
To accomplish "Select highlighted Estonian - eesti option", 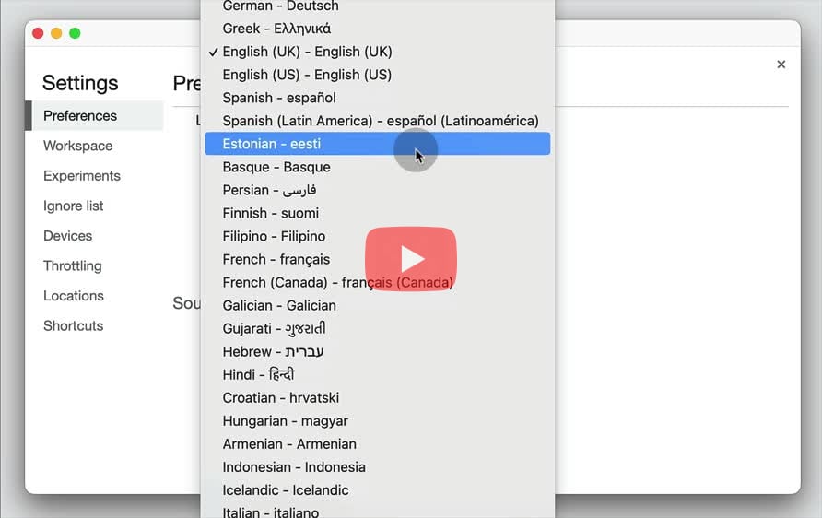I will point(378,144).
